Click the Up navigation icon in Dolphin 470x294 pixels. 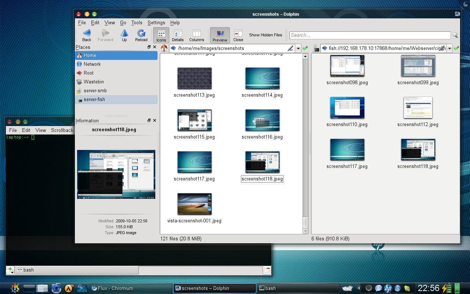[x=124, y=35]
